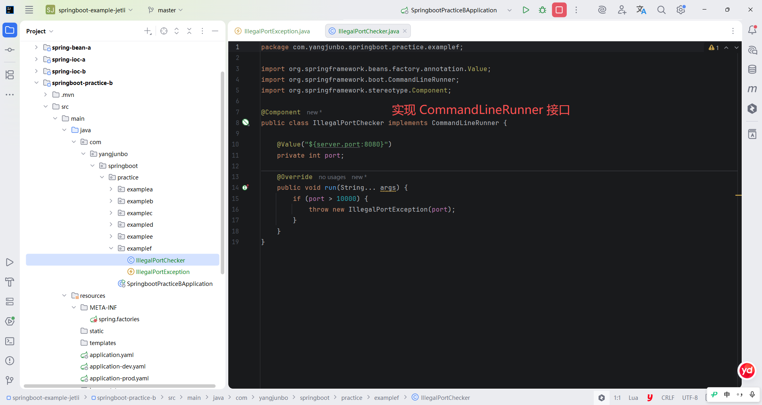
Task: Open the Maven tool window icon
Action: (x=752, y=89)
